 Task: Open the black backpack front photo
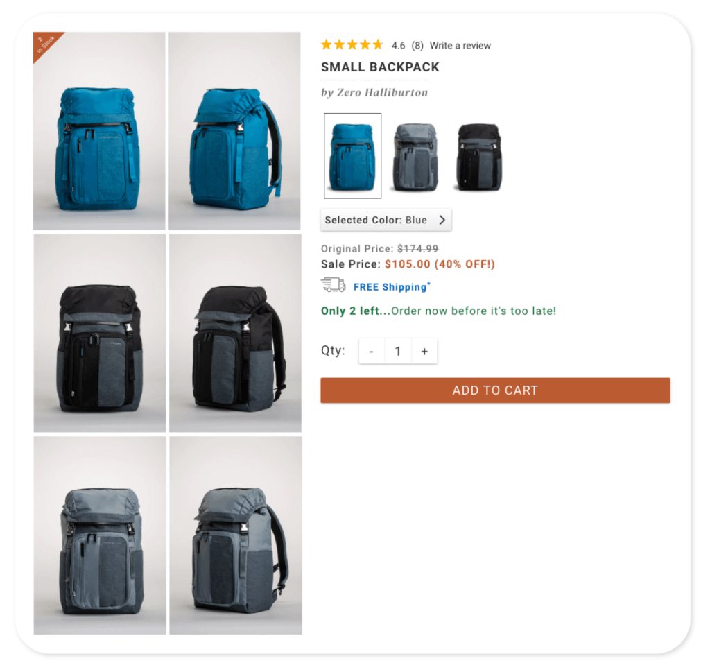point(100,334)
